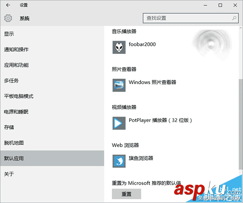Click the 音乐播放器 heading
243x203 pixels.
(124, 31)
